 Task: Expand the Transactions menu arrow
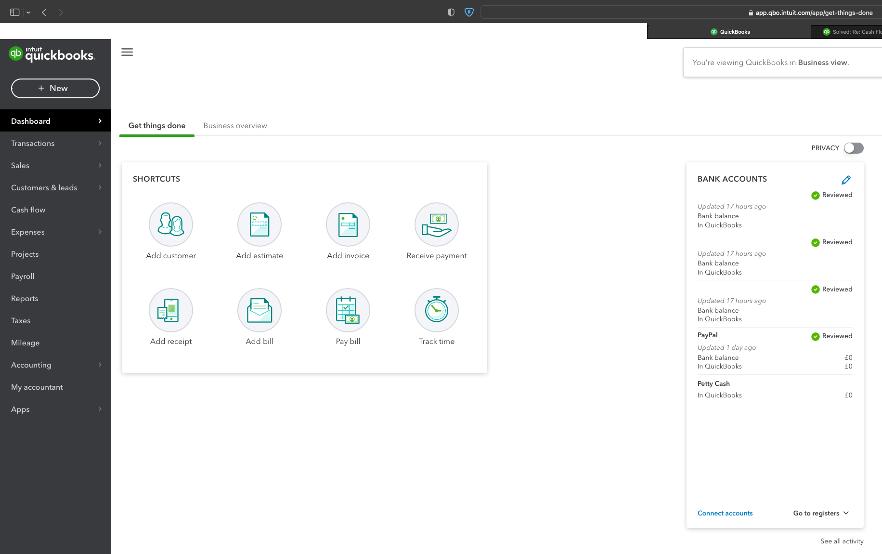[x=100, y=143]
